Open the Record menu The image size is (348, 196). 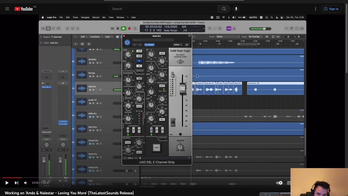(x=96, y=17)
